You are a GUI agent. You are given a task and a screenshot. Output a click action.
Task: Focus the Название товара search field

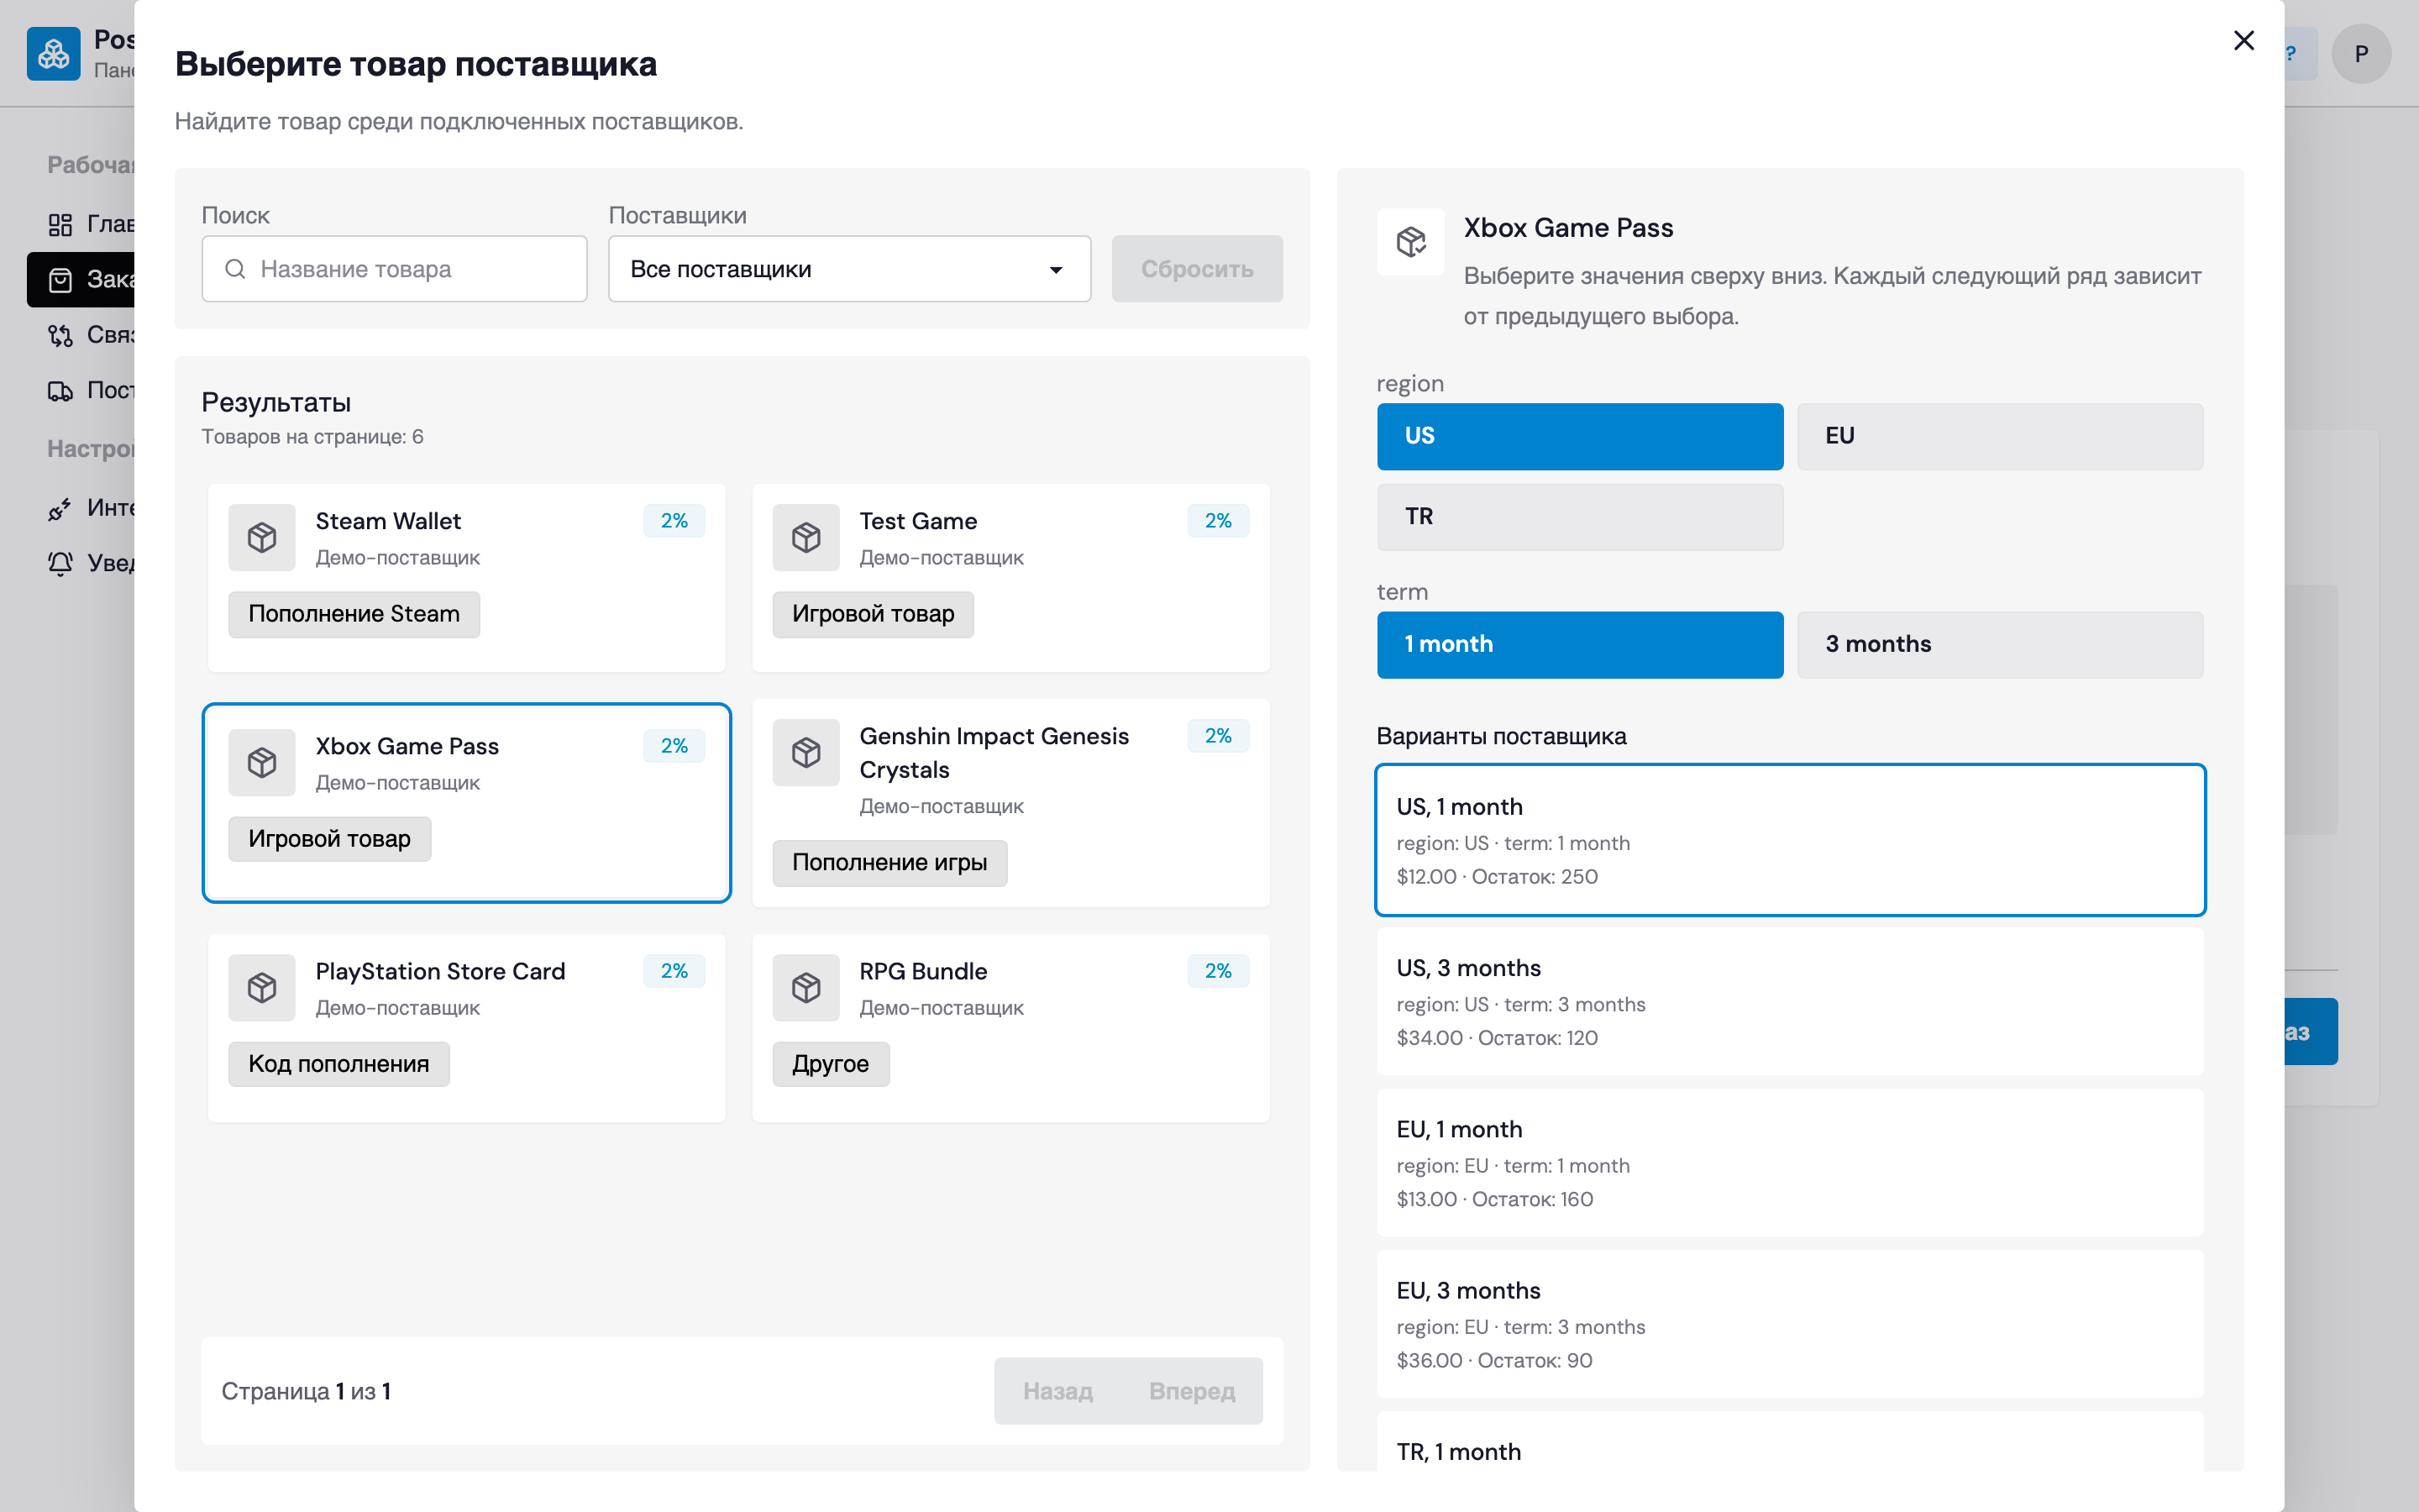tap(394, 269)
